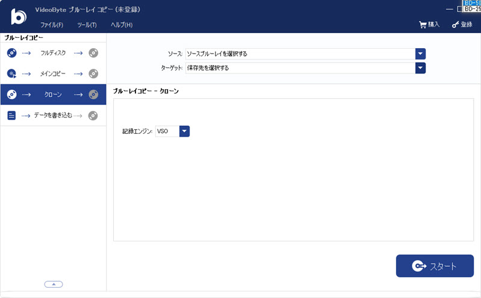Click the blue source disc icon in フルディスク row
Screen dimensions: 481x298
(11, 53)
